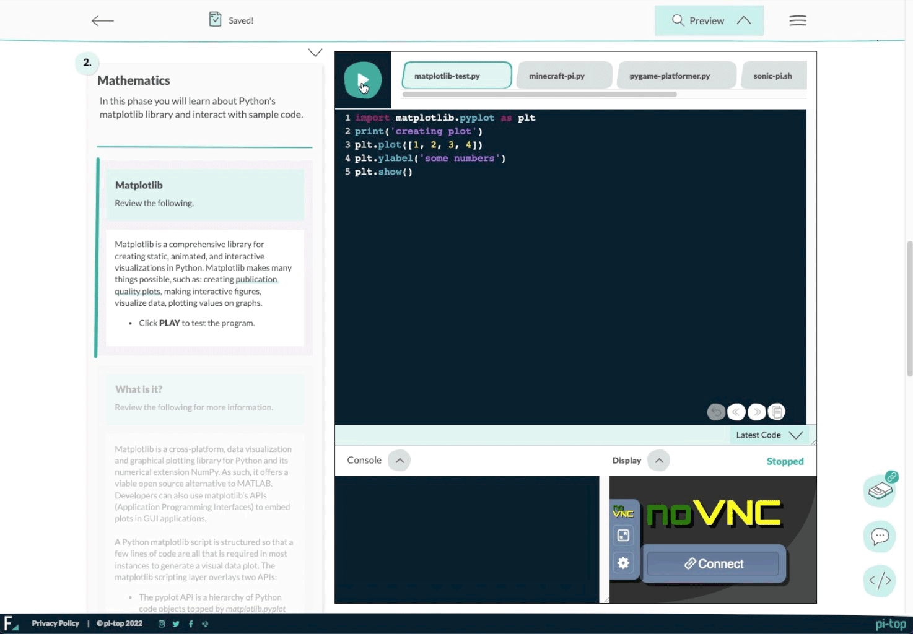Image resolution: width=913 pixels, height=634 pixels.
Task: Click the step forward double-chevron icon
Action: pyautogui.click(x=756, y=412)
